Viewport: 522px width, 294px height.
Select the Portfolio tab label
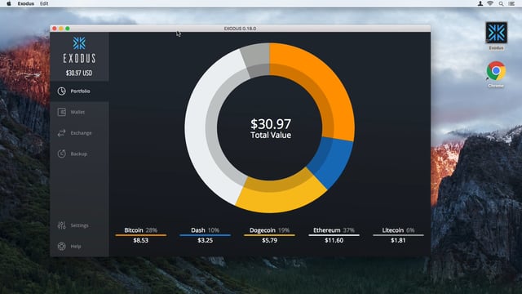point(80,91)
